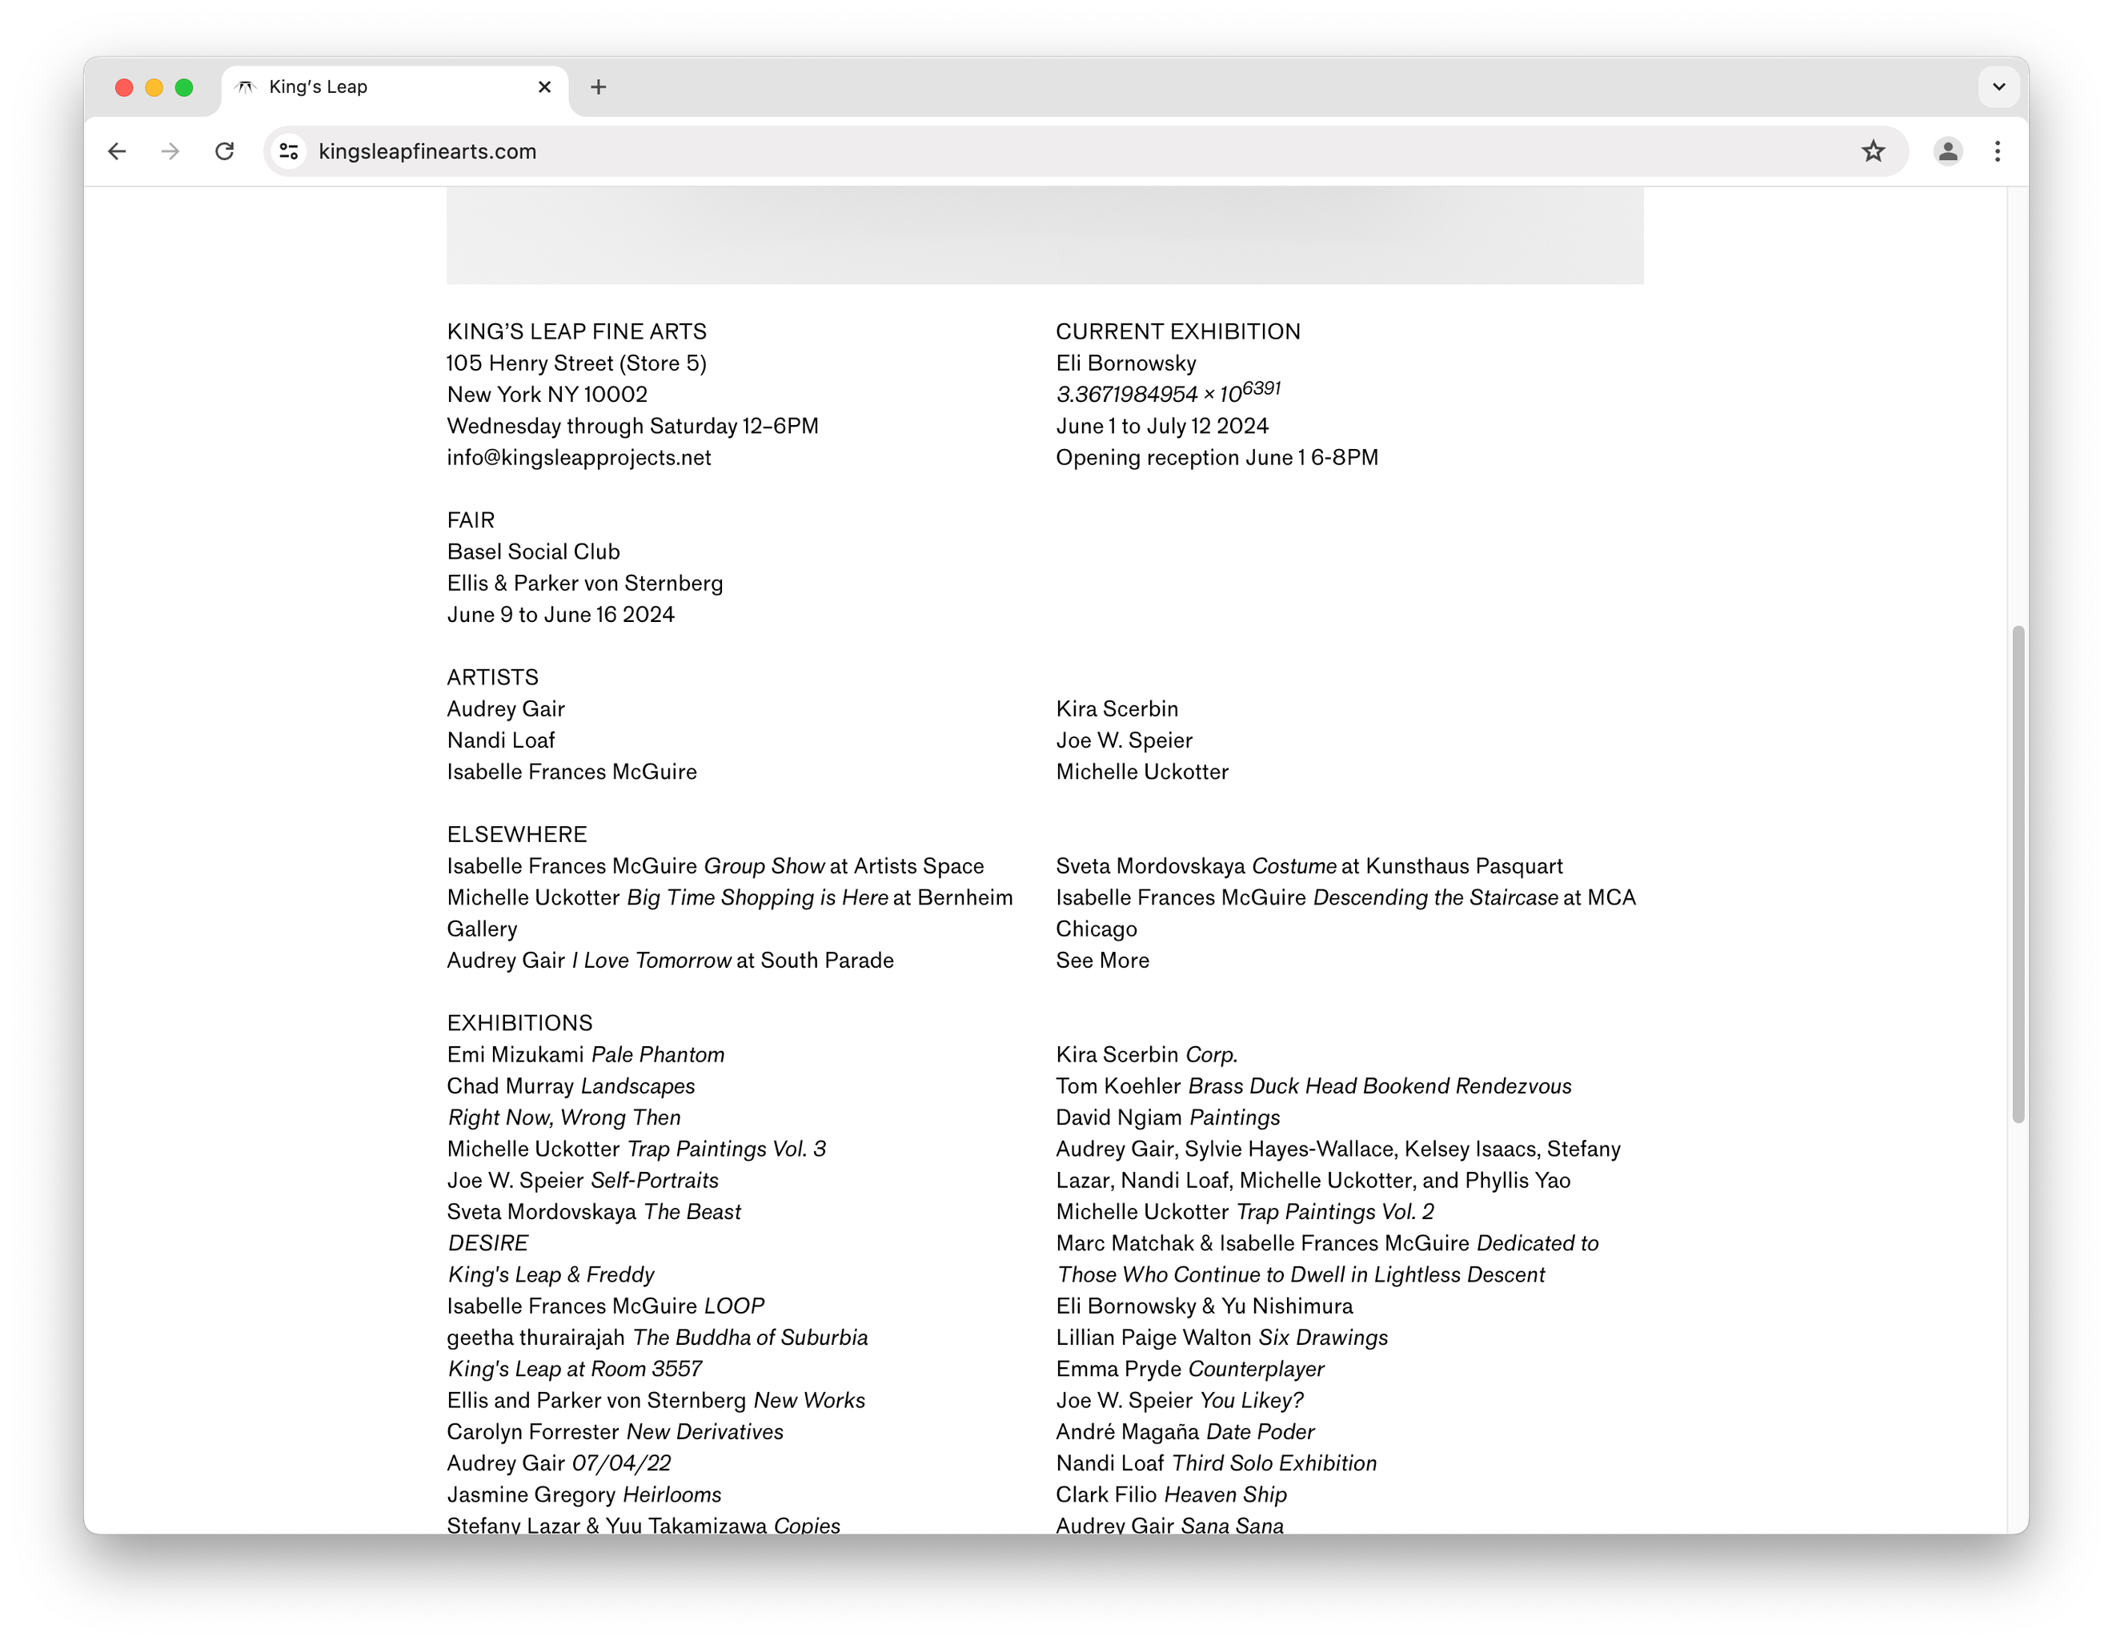2113x1645 pixels.
Task: Click the gray exhibition image banner
Action: click(1044, 236)
